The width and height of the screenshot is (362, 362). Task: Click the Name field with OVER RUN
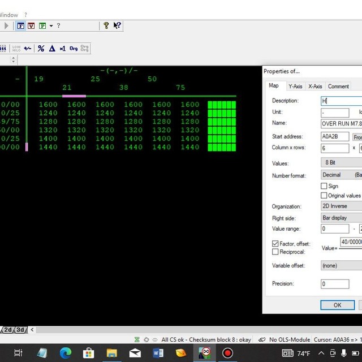click(341, 124)
